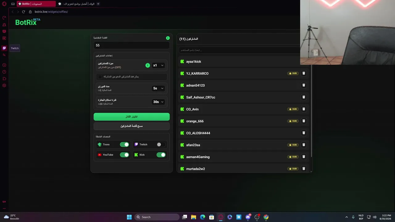Open Twitch in the Opera sidebar

tap(4, 48)
